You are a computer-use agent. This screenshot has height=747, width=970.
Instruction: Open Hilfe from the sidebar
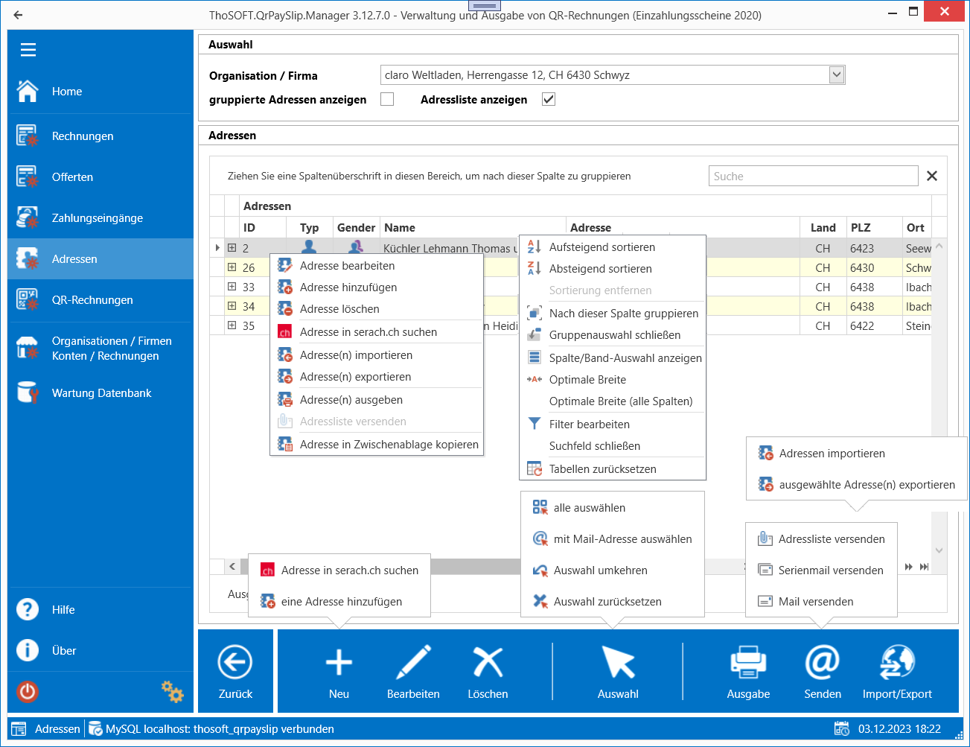(100, 610)
